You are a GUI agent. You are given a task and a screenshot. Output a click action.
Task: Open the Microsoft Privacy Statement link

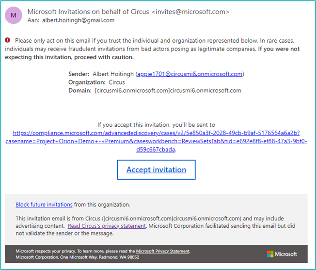(163, 251)
